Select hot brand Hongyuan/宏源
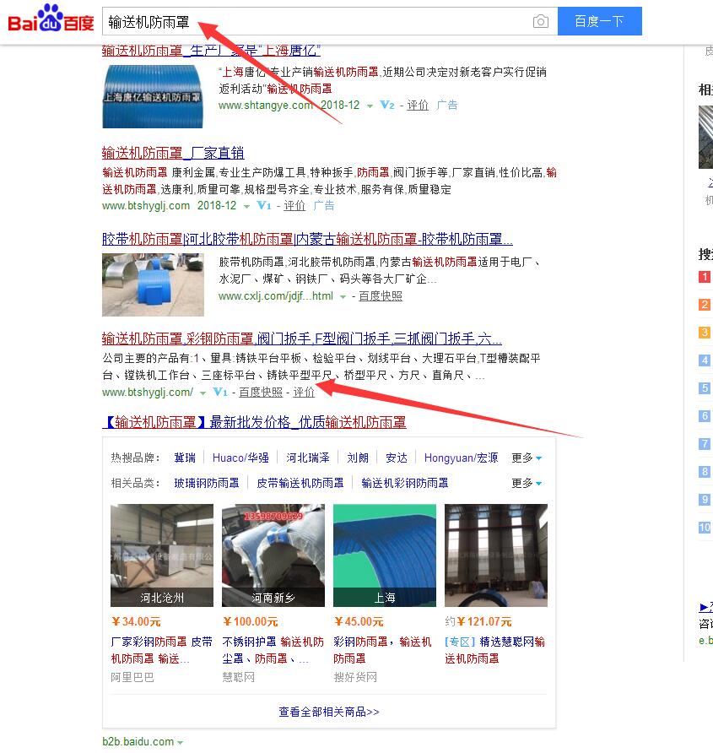The width and height of the screenshot is (713, 753). 461,458
